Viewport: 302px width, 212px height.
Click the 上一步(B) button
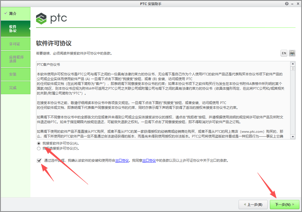(253, 205)
